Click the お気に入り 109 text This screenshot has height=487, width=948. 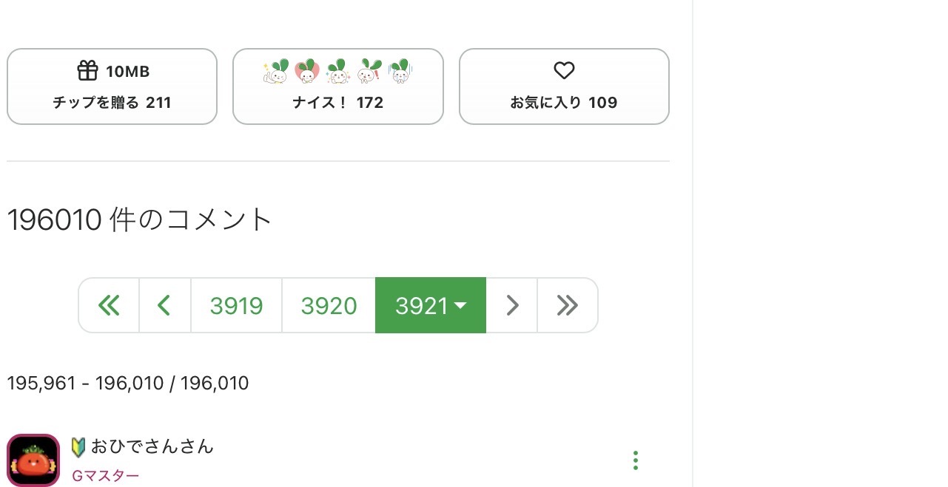[564, 103]
